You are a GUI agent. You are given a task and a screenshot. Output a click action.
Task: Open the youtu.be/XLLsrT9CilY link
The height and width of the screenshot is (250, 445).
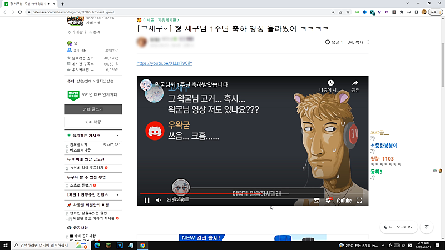(164, 63)
